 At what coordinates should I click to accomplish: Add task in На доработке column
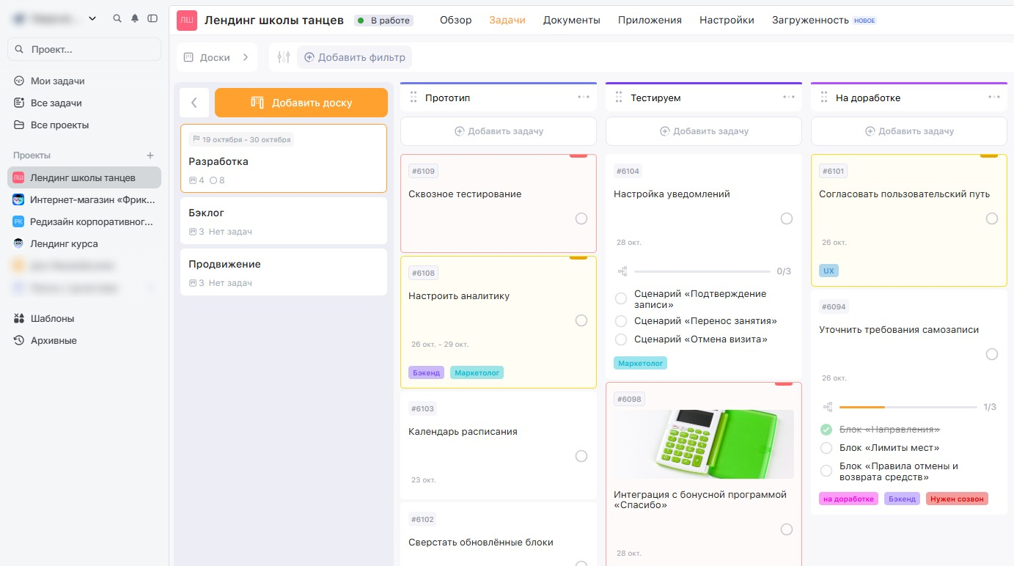point(909,131)
